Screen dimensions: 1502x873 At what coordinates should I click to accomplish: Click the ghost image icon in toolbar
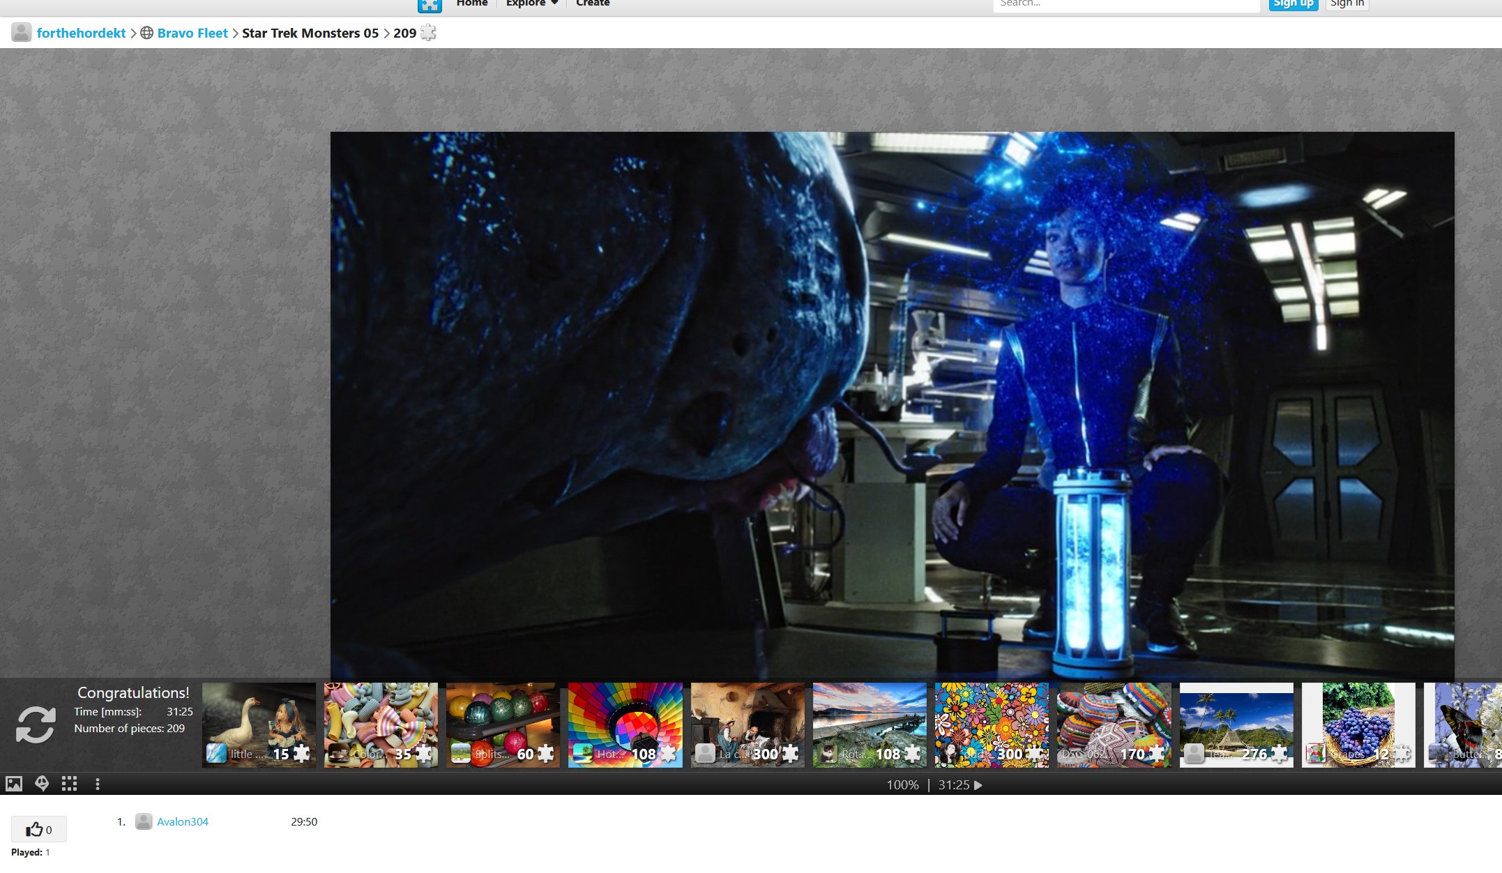42,784
